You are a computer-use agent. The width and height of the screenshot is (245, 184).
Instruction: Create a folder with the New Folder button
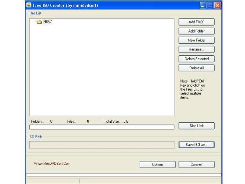pos(196,40)
